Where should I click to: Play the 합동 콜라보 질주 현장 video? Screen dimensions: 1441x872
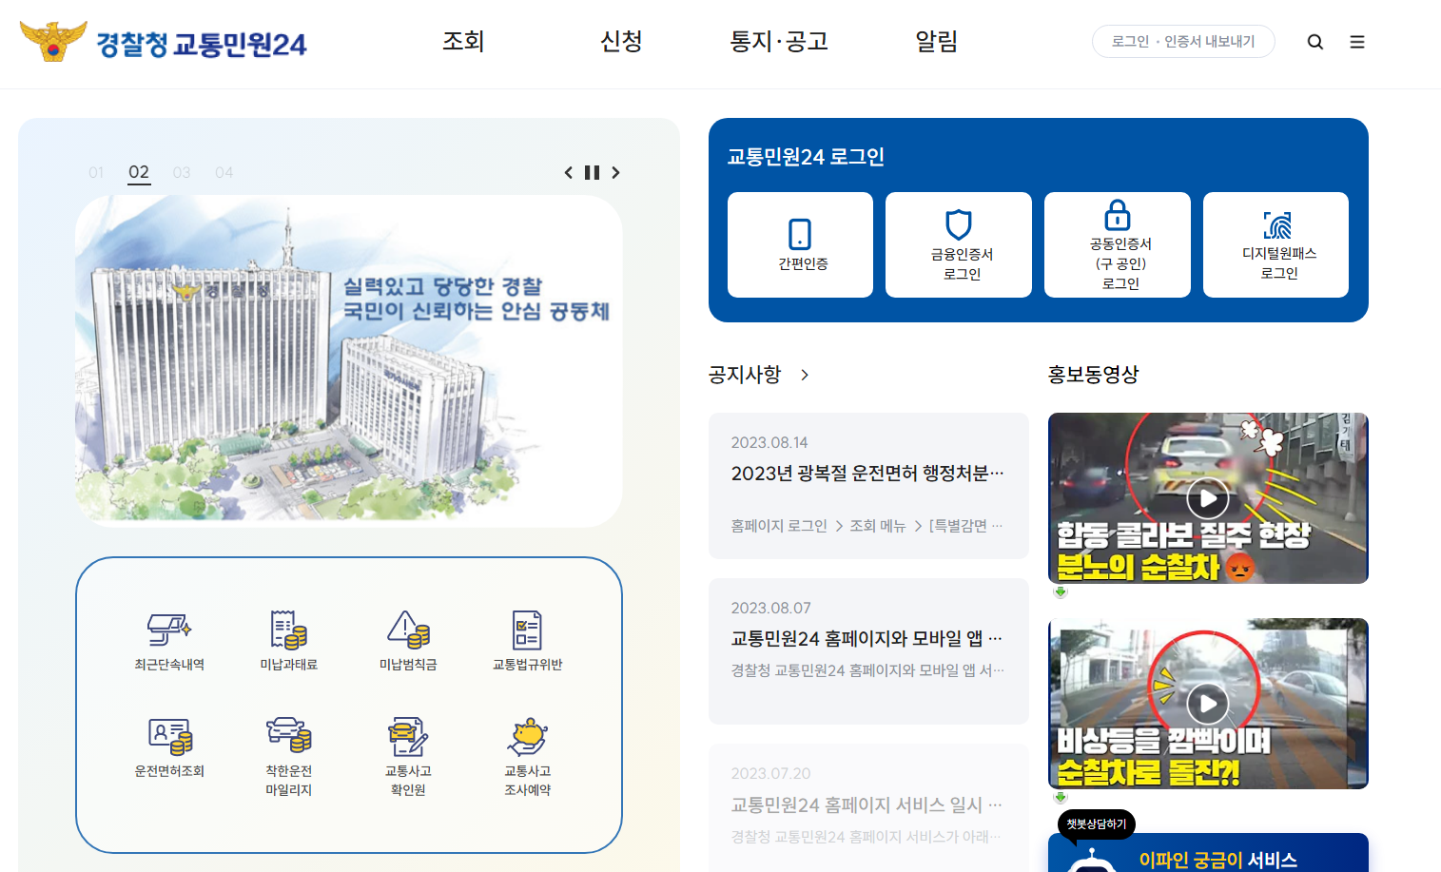pyautogui.click(x=1208, y=497)
